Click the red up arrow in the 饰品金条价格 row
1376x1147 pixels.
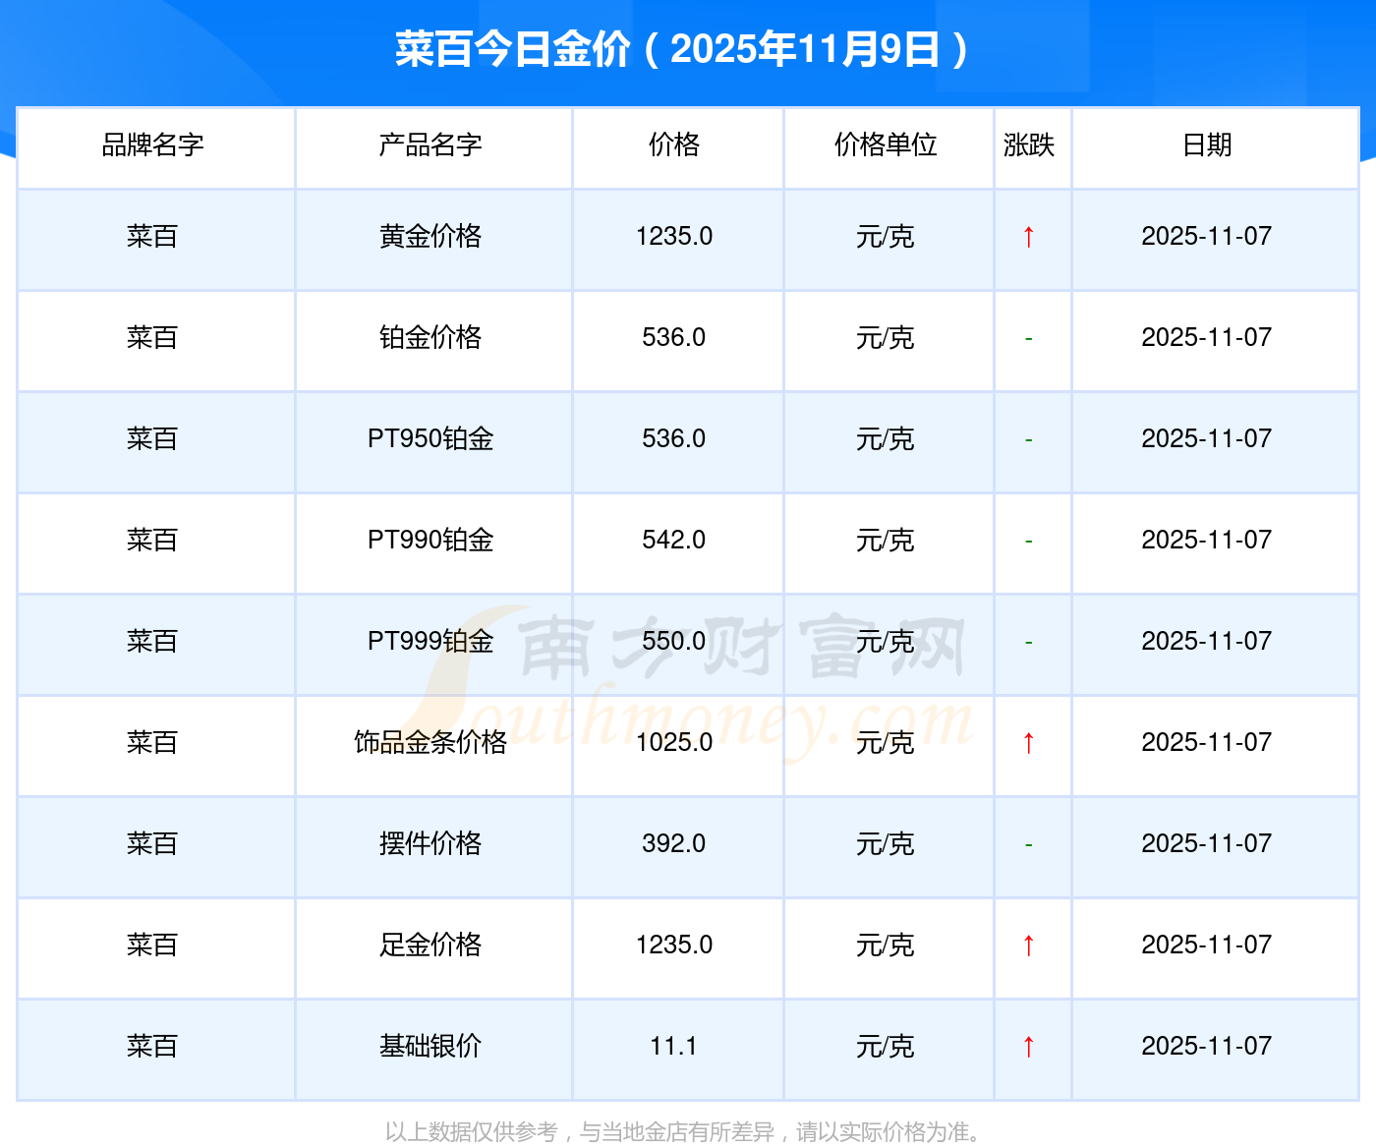pyautogui.click(x=1028, y=743)
